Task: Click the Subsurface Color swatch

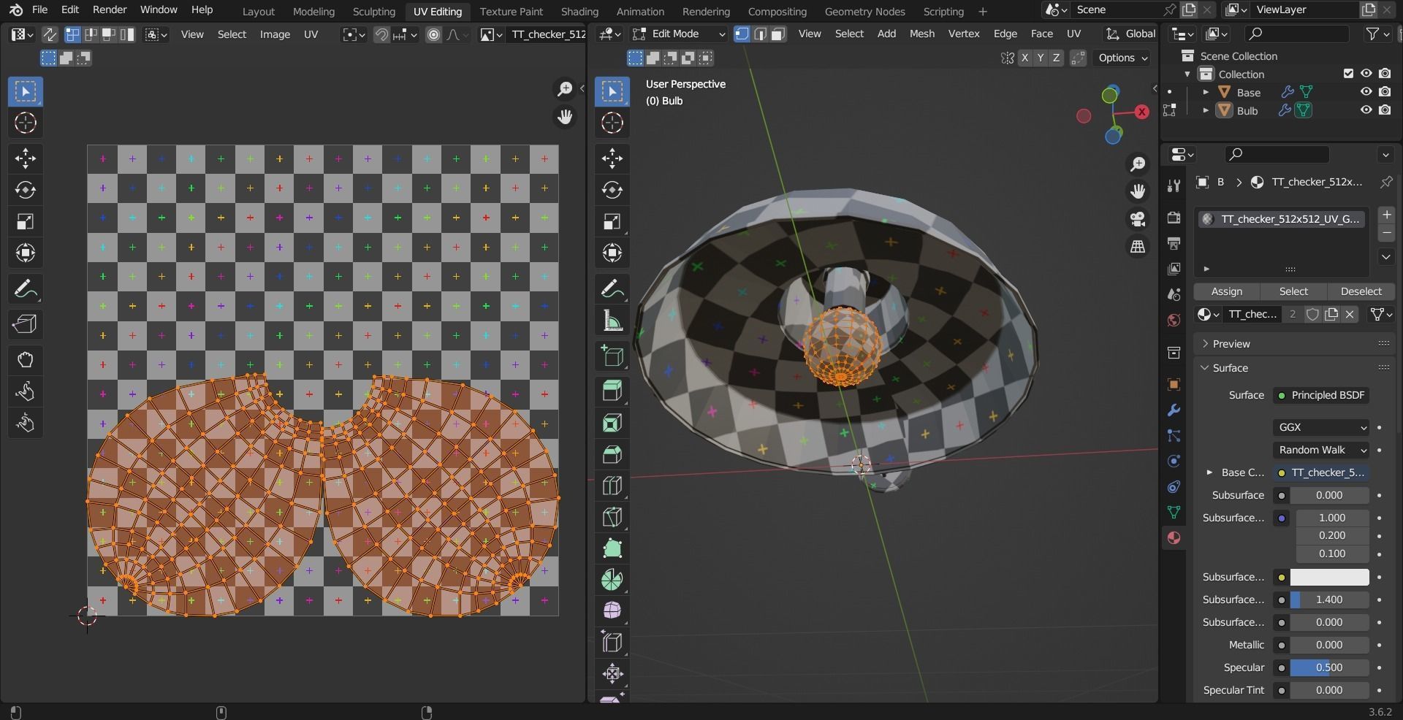Action: point(1329,577)
